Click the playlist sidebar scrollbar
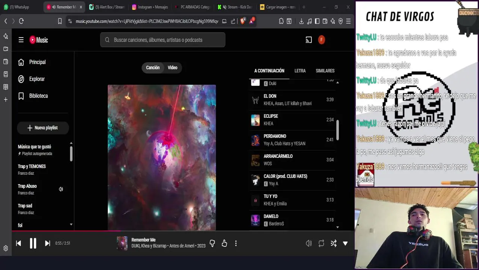 click(x=71, y=154)
